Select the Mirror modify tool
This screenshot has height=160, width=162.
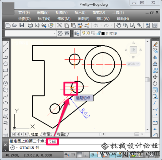pyautogui.click(x=155, y=57)
